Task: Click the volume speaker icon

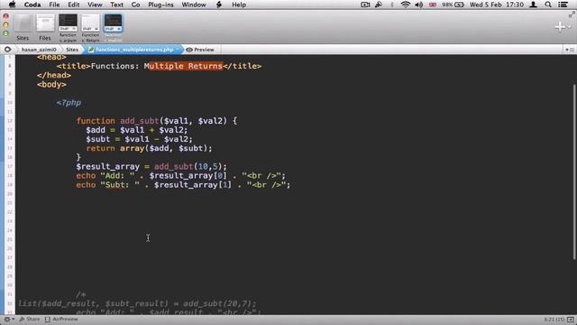Action: tap(418, 5)
